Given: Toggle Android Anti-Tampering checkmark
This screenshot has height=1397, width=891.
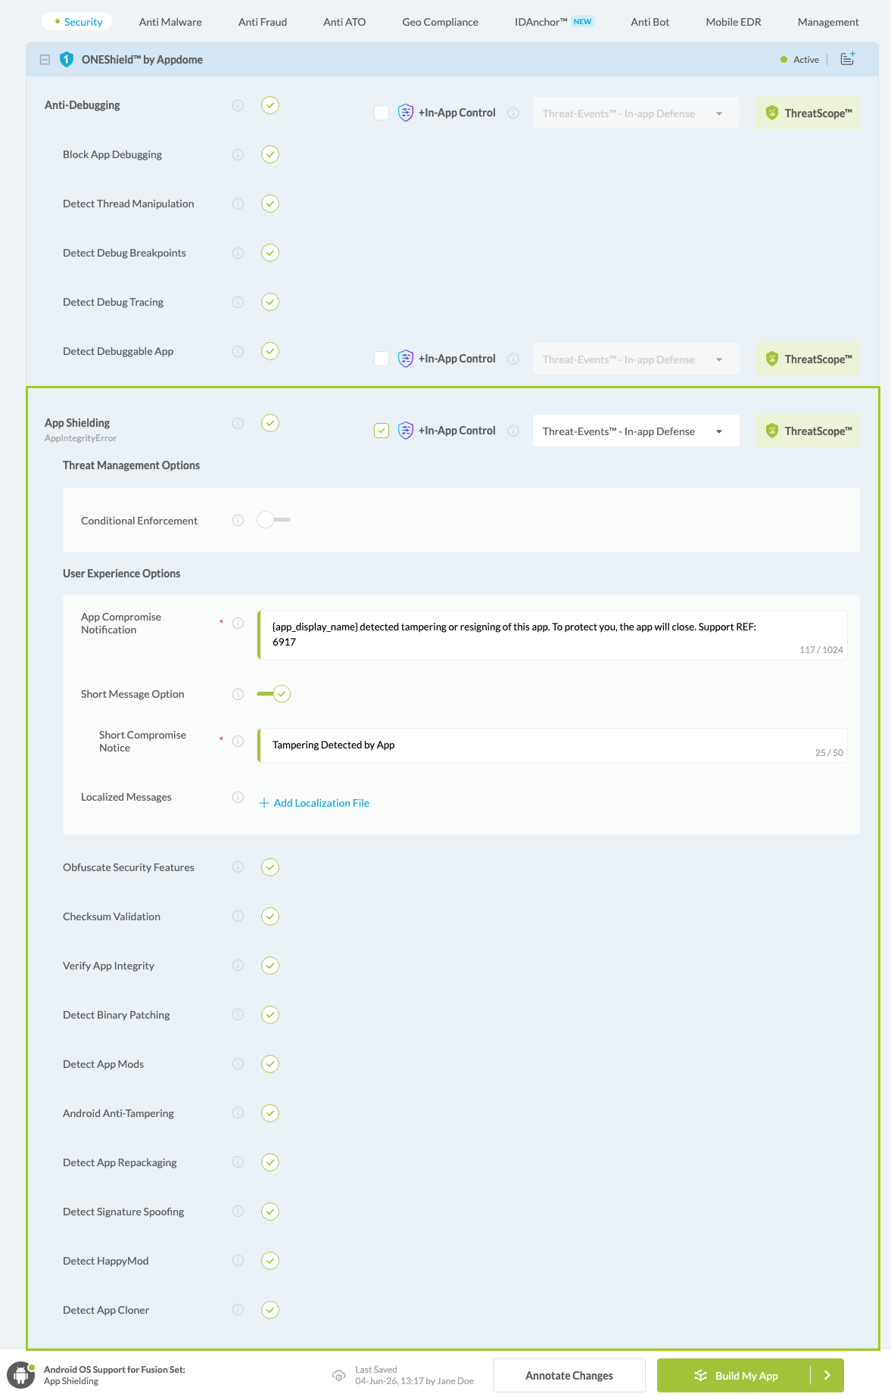Looking at the screenshot, I should click(x=270, y=1113).
